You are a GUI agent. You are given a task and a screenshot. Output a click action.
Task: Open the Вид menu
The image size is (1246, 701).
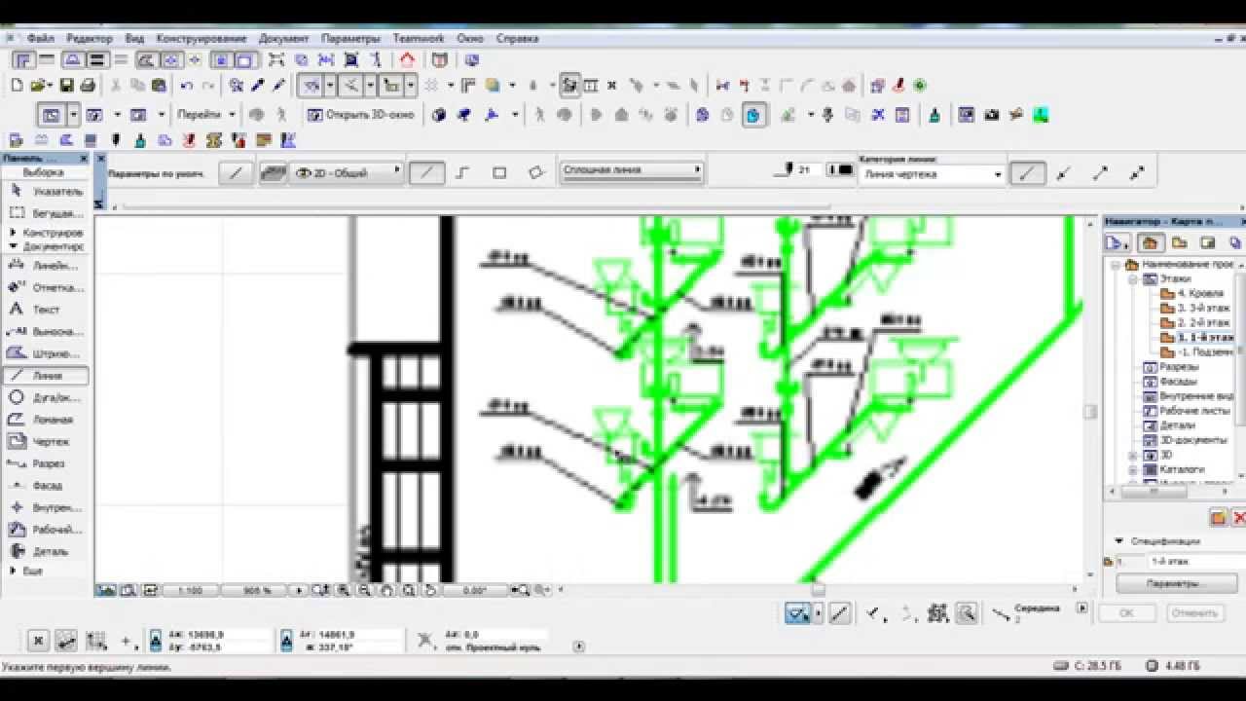(x=134, y=39)
